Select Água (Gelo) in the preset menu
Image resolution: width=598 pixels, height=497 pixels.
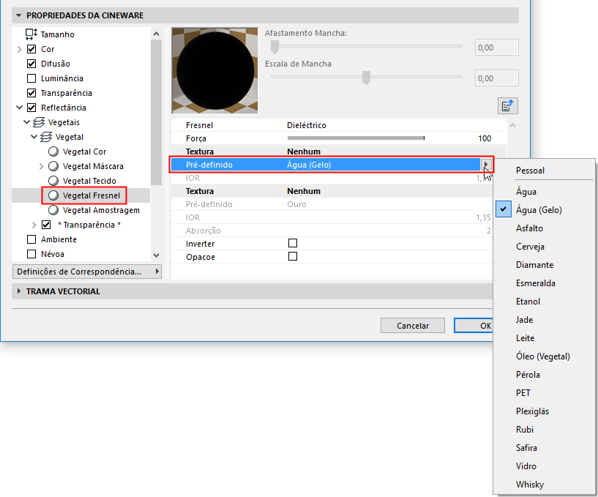pos(539,210)
